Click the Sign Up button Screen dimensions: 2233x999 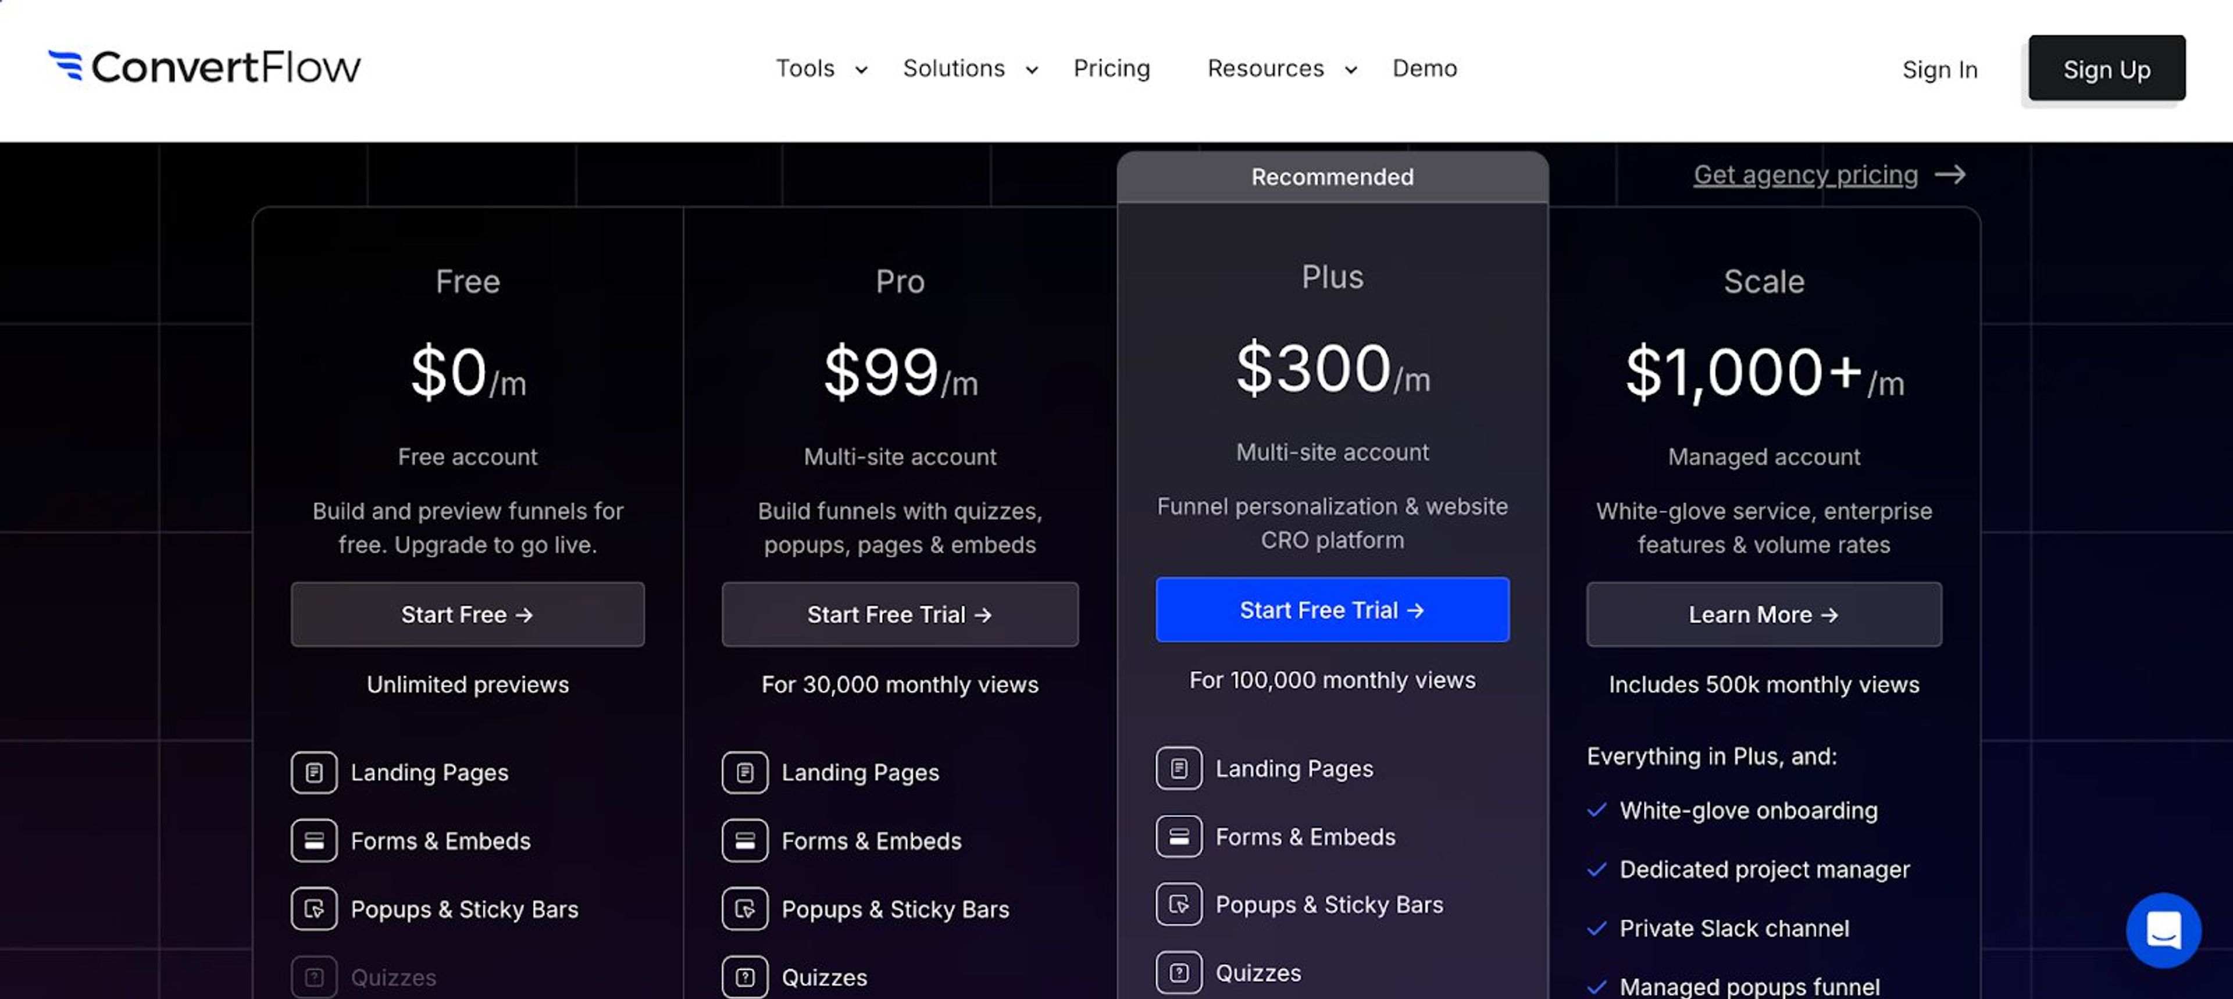pos(2106,69)
